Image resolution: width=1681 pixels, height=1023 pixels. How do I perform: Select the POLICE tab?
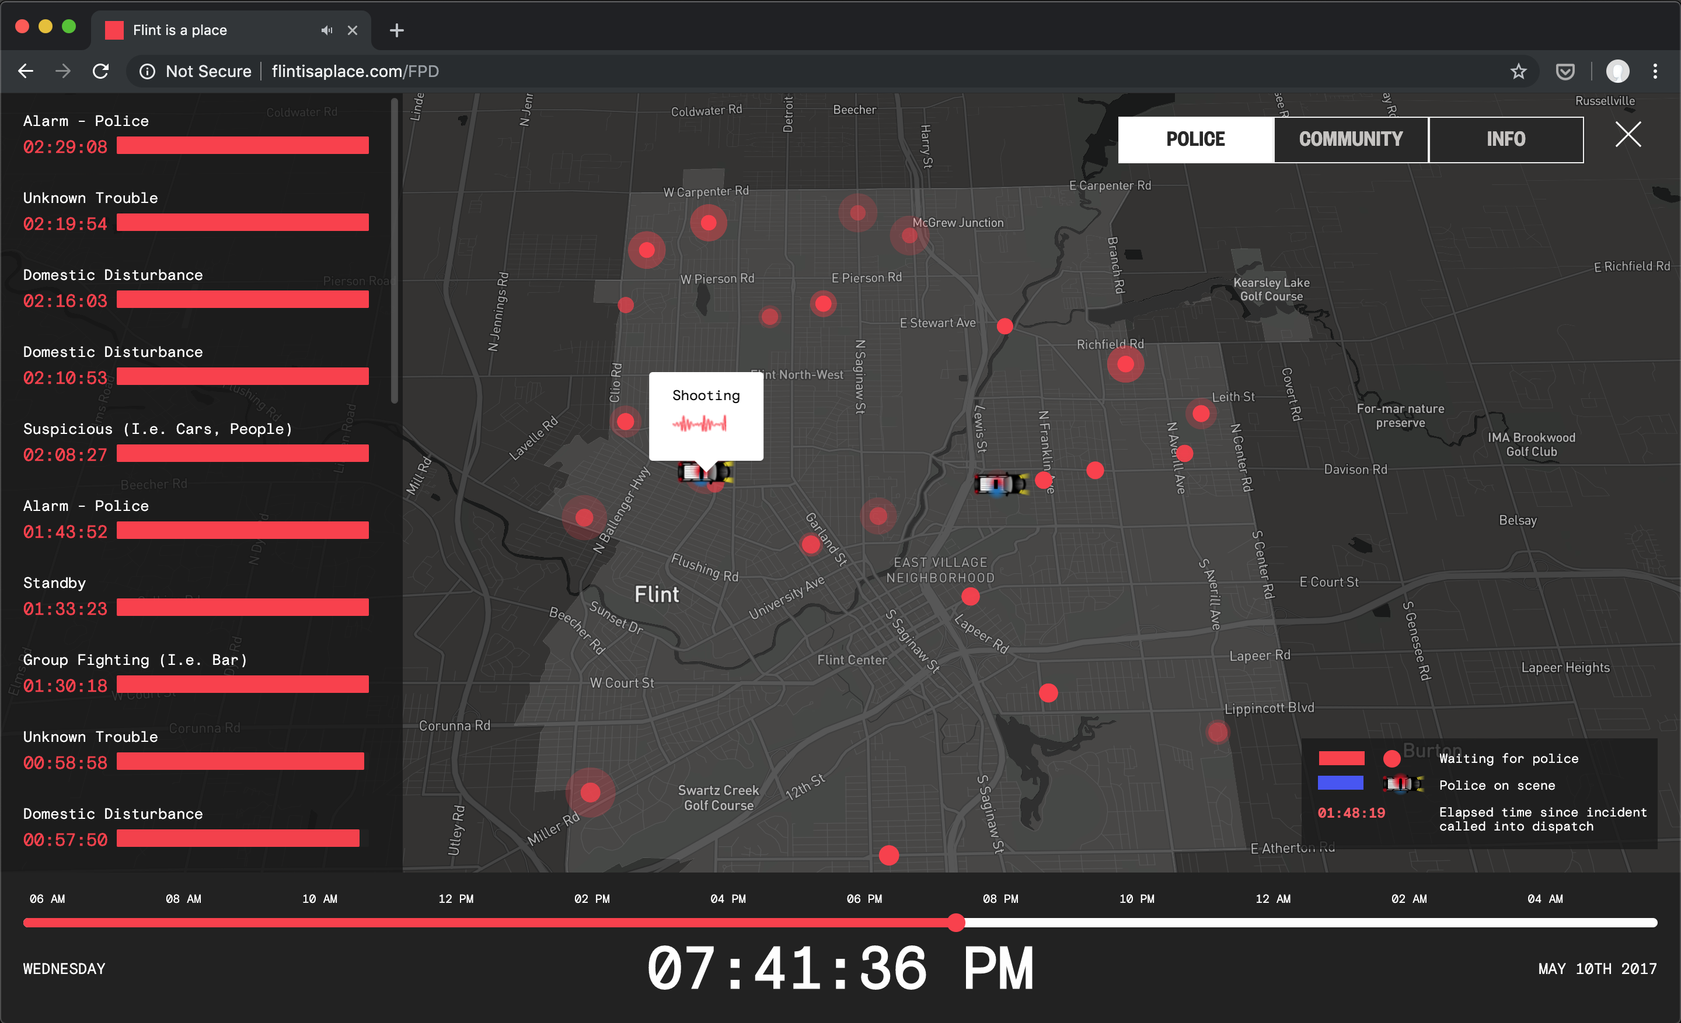point(1195,140)
